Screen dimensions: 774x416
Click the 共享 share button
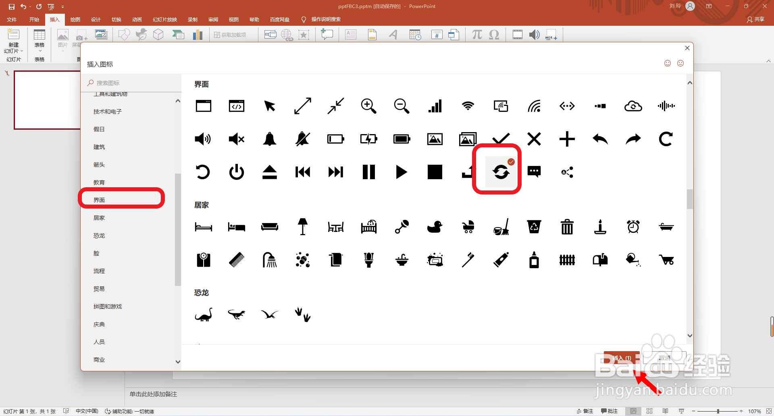tap(756, 19)
